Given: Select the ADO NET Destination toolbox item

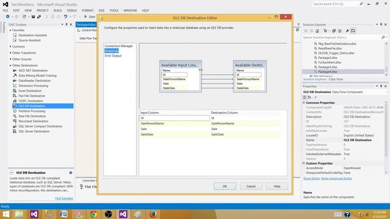Looking at the screenshot, I should tap(33, 71).
